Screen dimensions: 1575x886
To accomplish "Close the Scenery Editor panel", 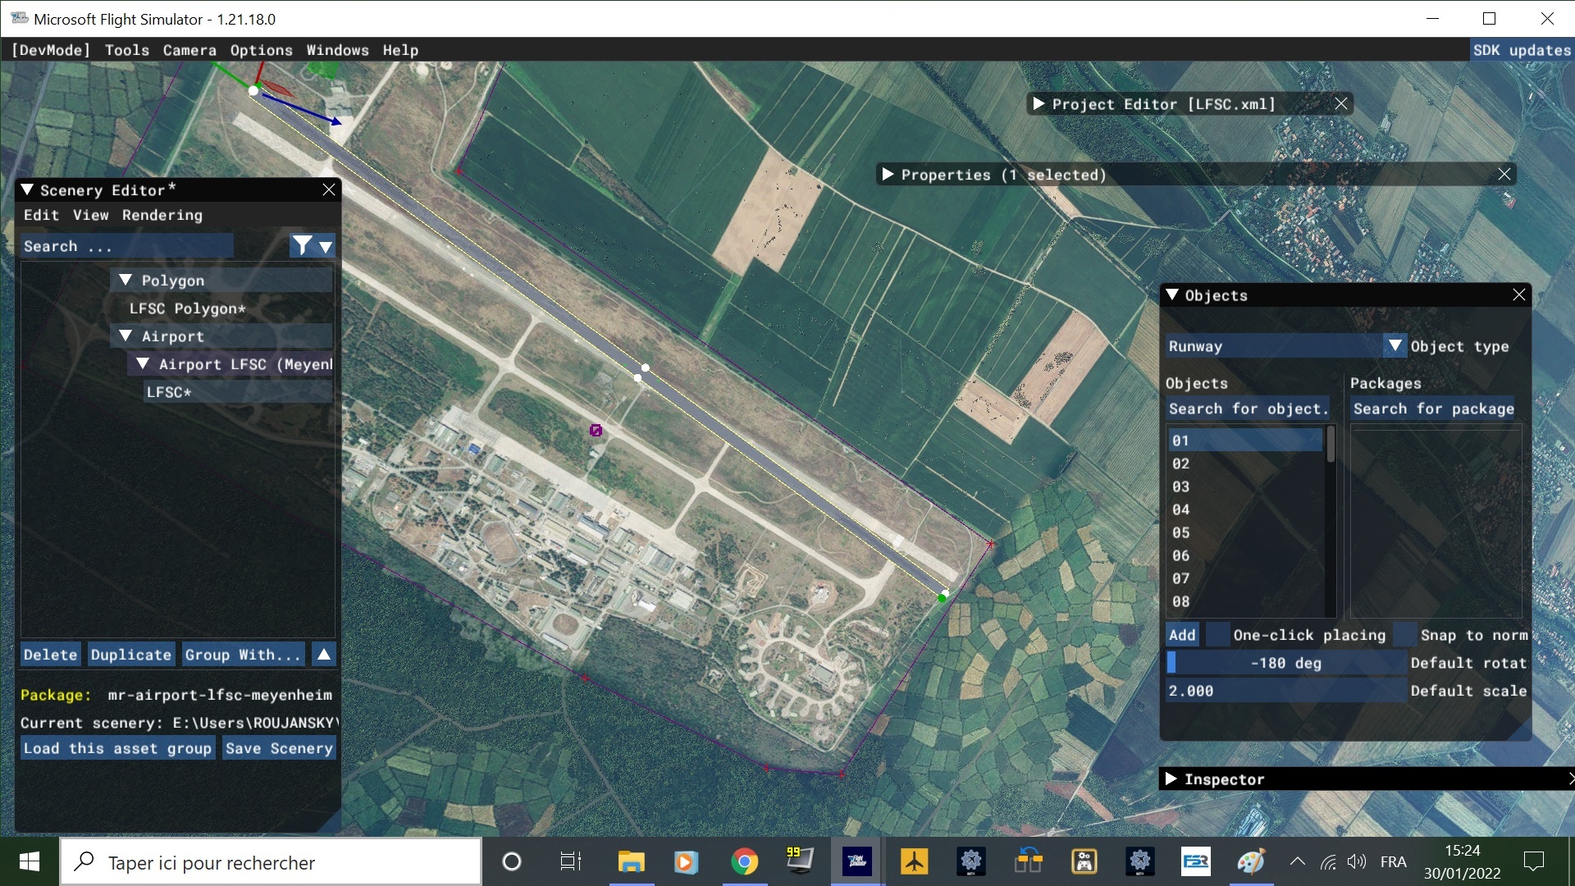I will pos(329,190).
